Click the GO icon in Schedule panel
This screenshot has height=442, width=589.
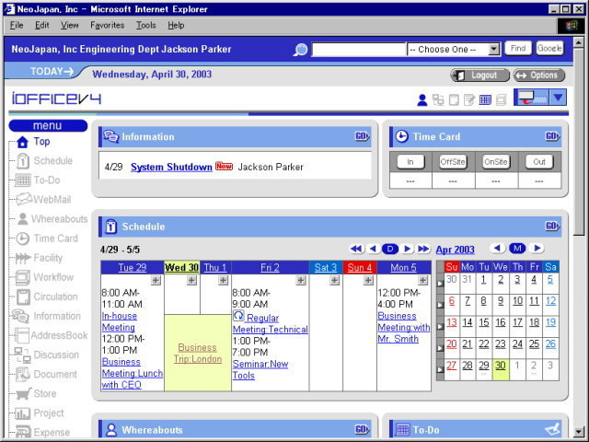click(x=552, y=226)
